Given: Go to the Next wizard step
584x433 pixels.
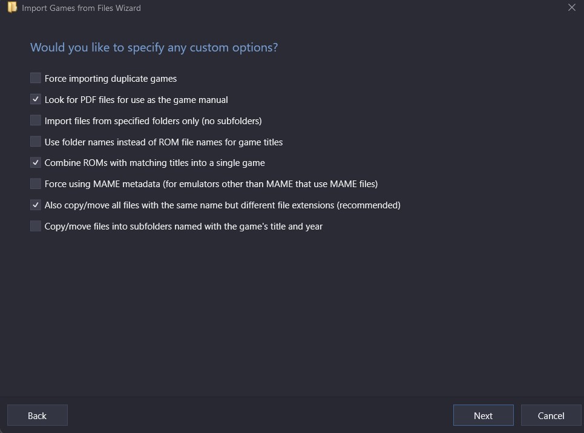Looking at the screenshot, I should 483,415.
